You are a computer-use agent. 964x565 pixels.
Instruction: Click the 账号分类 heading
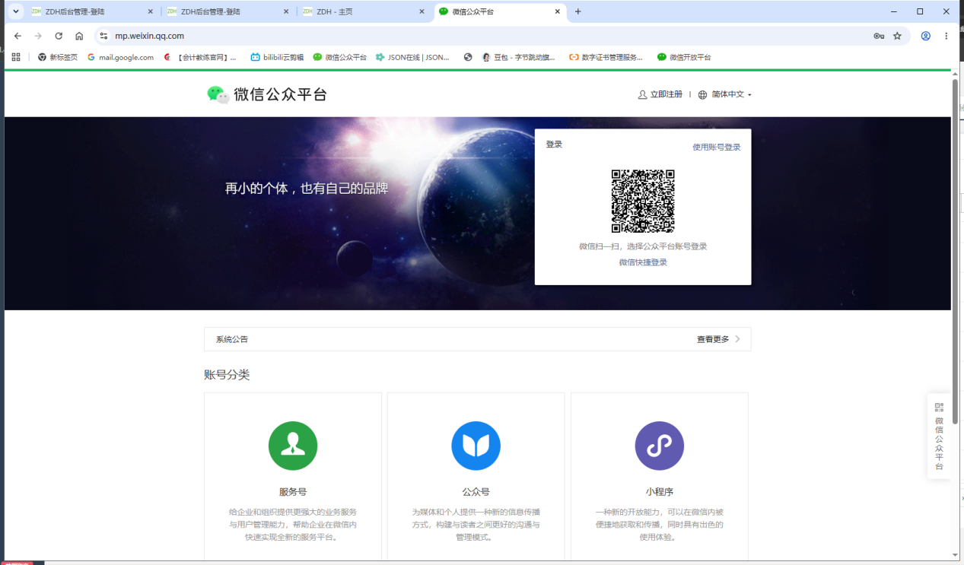227,375
